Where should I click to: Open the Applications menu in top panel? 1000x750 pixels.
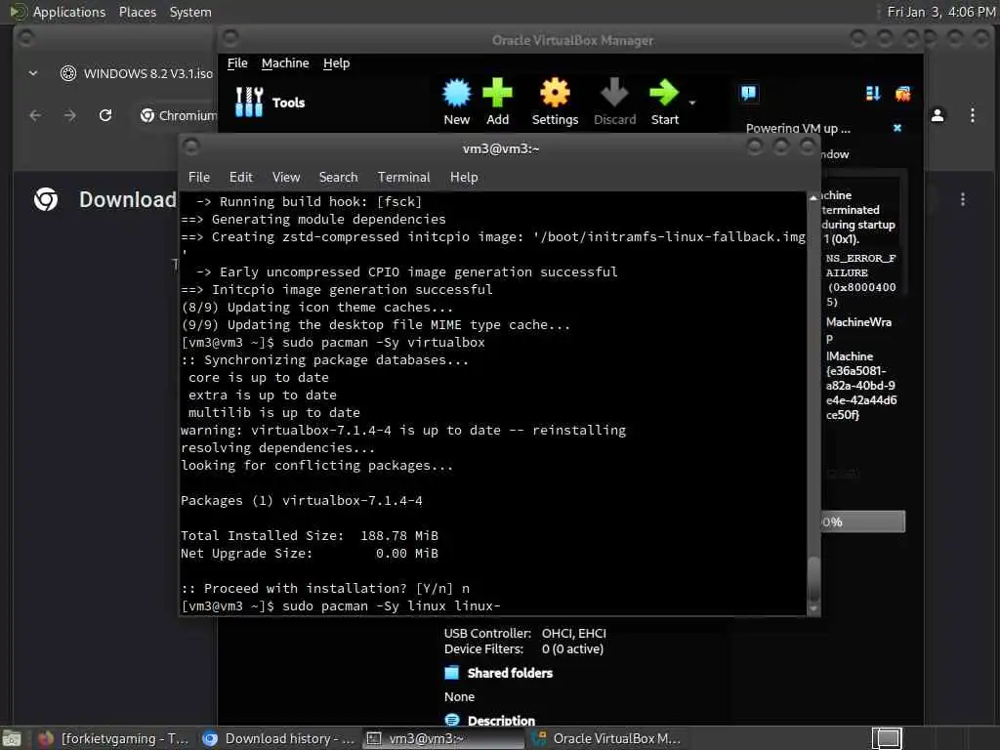tap(69, 12)
